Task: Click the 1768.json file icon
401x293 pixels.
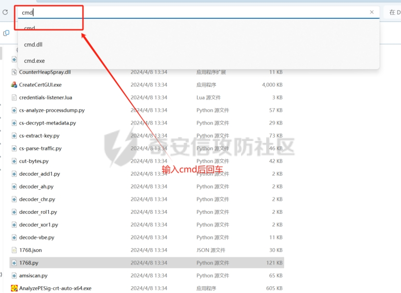Action: (x=14, y=250)
